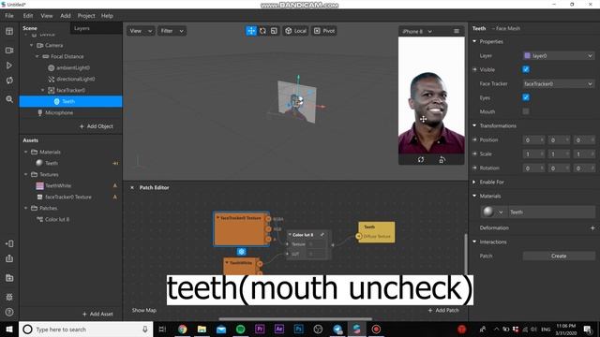Viewport: 600px width, 337px height.
Task: Open the Project menu
Action: tap(86, 16)
